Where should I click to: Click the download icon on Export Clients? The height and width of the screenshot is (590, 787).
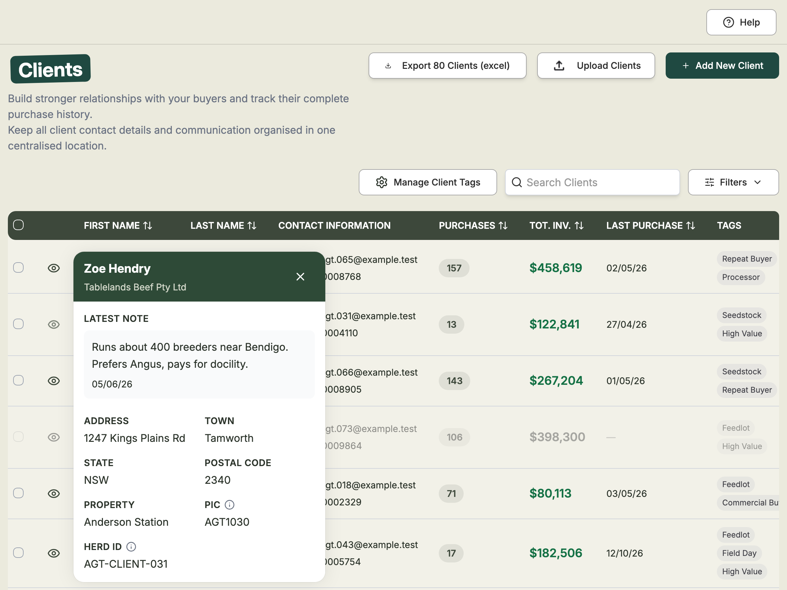coord(388,66)
